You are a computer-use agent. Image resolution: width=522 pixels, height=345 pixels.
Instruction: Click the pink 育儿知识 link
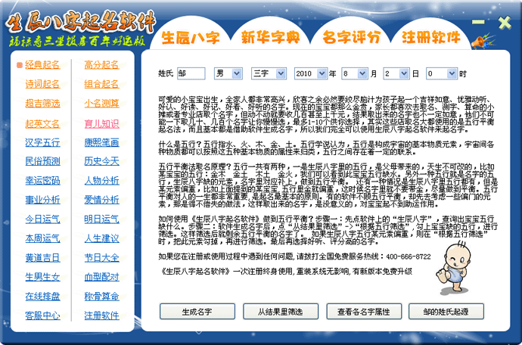pos(101,124)
